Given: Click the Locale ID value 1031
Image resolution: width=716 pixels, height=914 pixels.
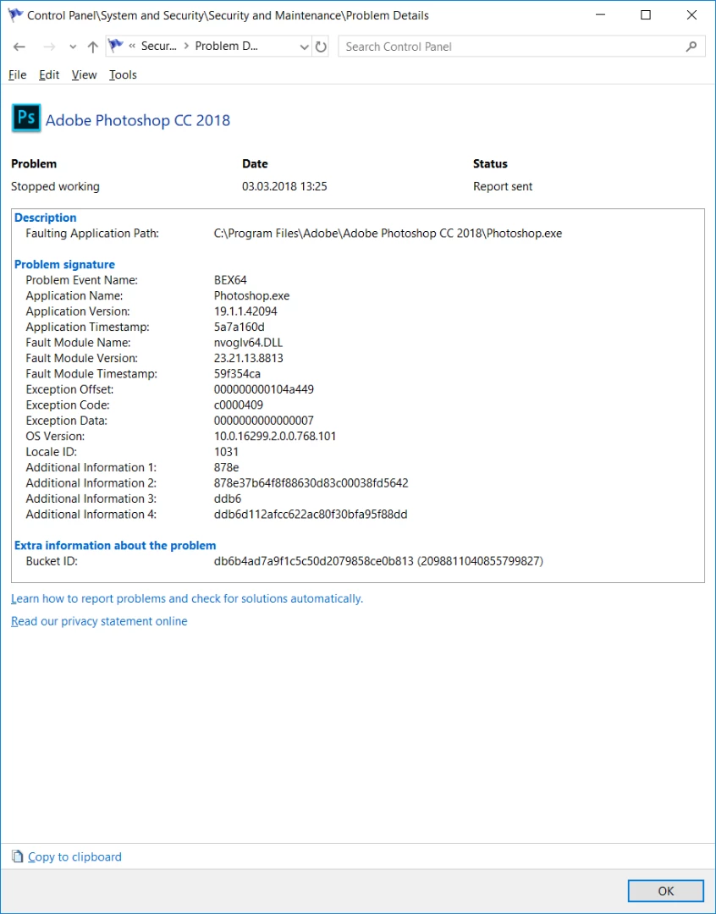Looking at the screenshot, I should point(226,452).
